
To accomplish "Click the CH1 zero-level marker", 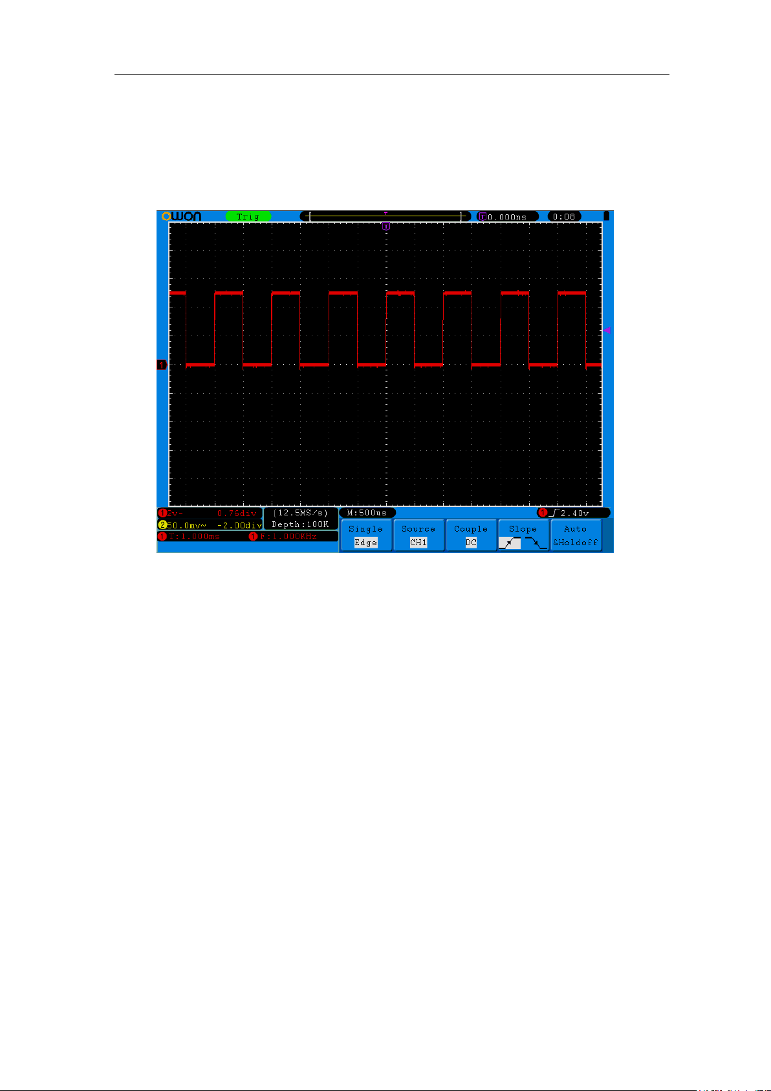I will (162, 365).
